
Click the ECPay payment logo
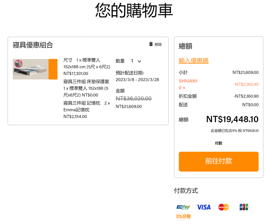(x=183, y=207)
